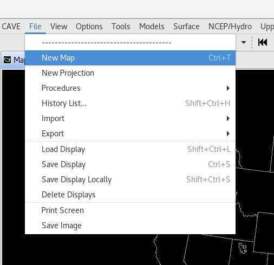Expand the Import submenu arrow

228,118
